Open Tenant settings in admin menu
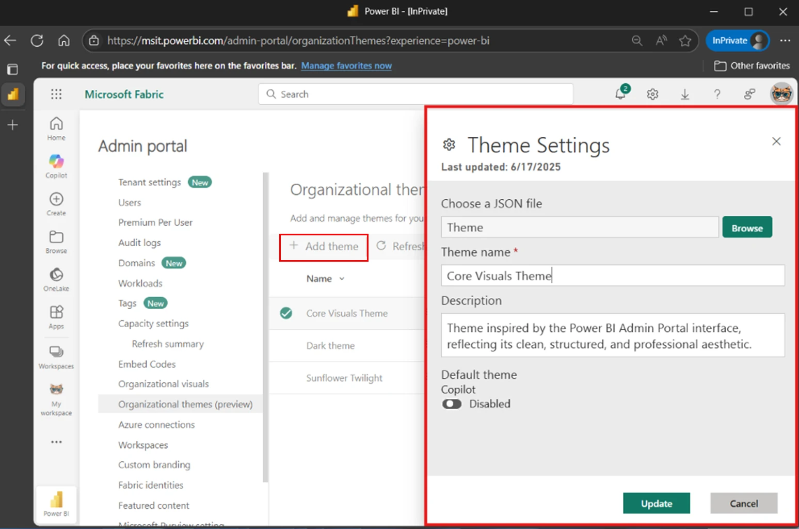 150,182
